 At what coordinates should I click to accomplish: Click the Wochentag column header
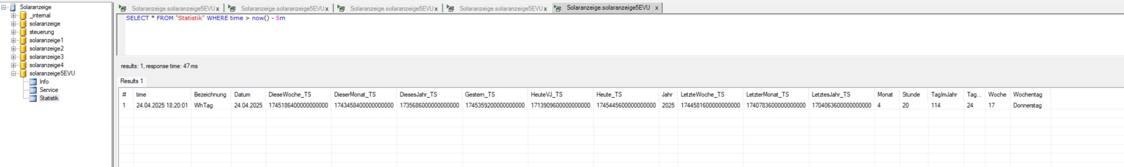pos(1027,95)
